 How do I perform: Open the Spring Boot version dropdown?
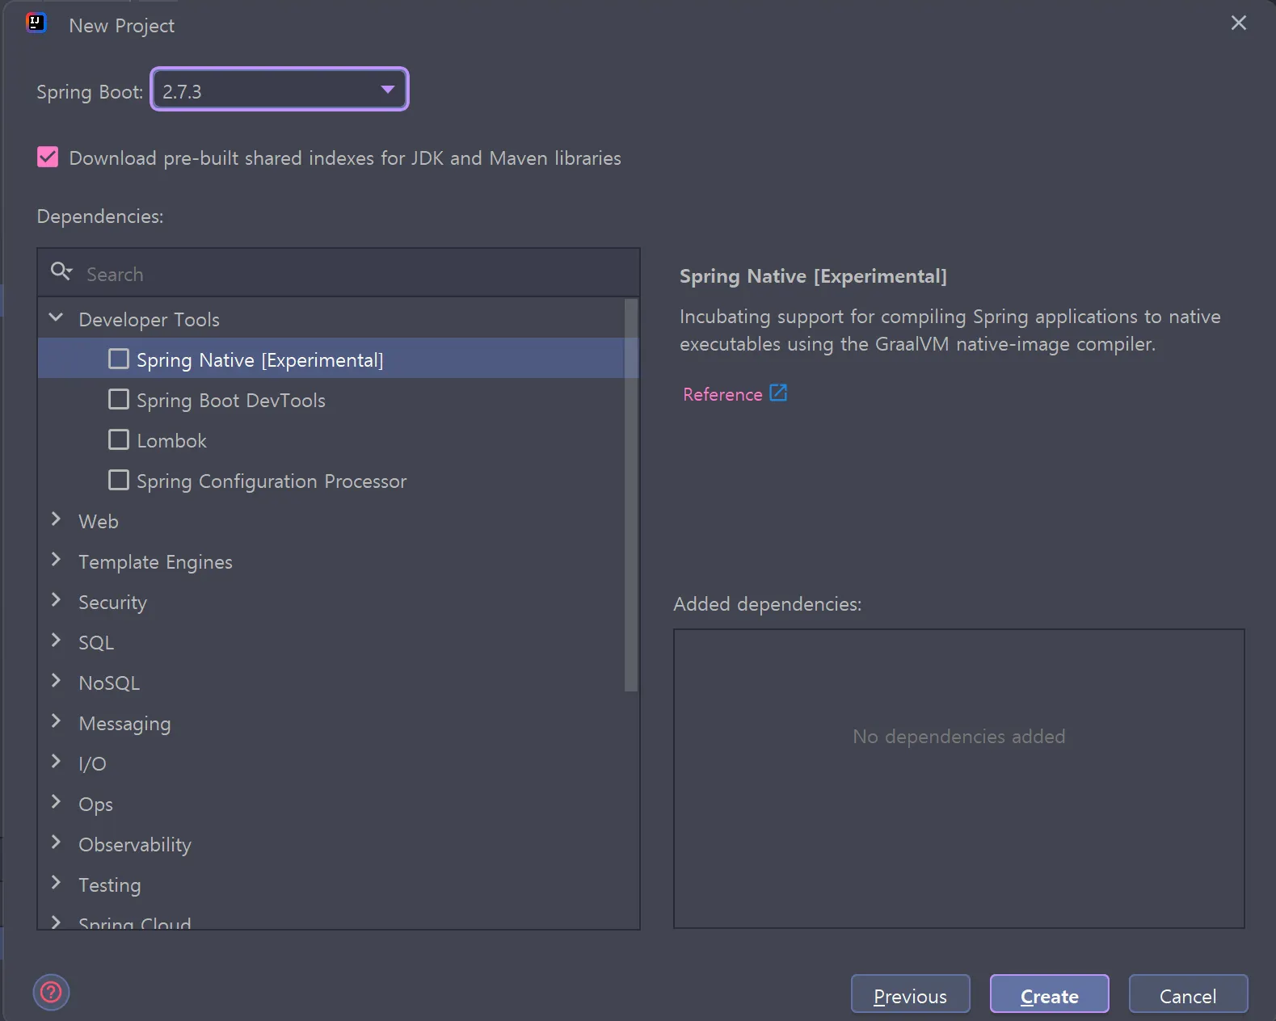click(x=280, y=90)
